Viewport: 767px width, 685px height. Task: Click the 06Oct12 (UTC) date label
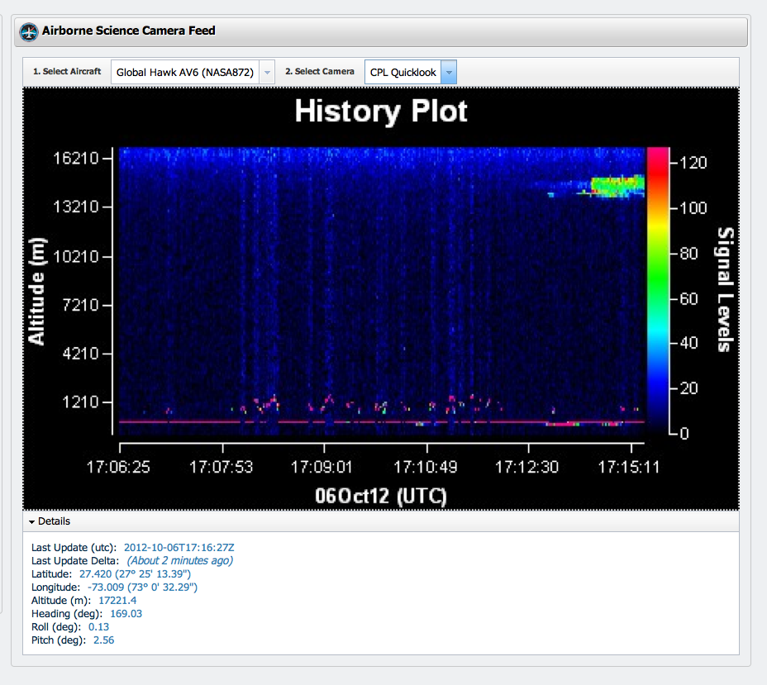pos(380,495)
